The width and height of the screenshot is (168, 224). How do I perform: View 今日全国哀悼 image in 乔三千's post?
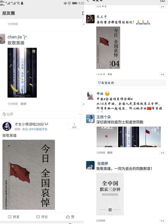(108, 48)
